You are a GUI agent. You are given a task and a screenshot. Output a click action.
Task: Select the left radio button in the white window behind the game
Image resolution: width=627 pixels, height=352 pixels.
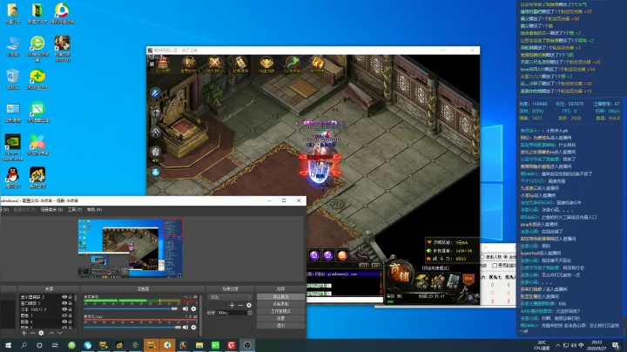[482, 257]
